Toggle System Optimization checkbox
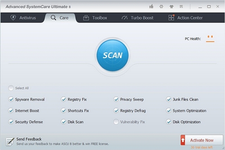 click(168, 111)
